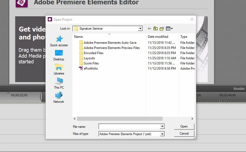Open Libraries in the places sidebar
This screenshot has width=246, height=152.
click(59, 69)
